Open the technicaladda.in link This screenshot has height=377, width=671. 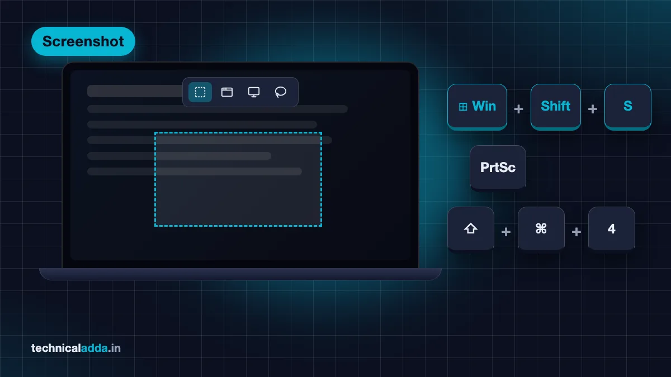tap(76, 349)
